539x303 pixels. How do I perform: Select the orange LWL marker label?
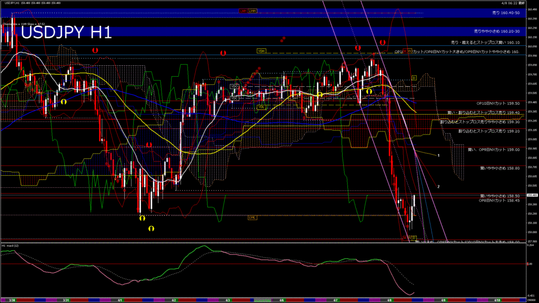tap(252, 217)
